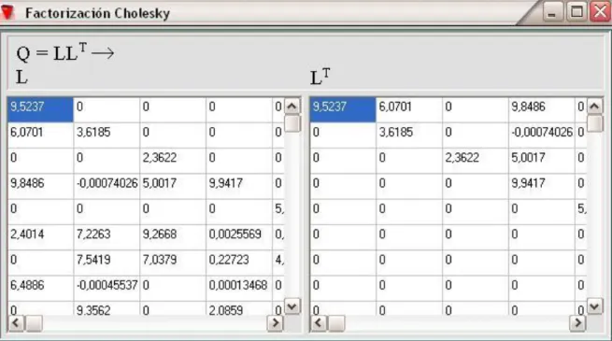Viewport: 612px width, 341px height.
Task: Select cell 5,0017 in L transpose table
Action: (x=542, y=161)
